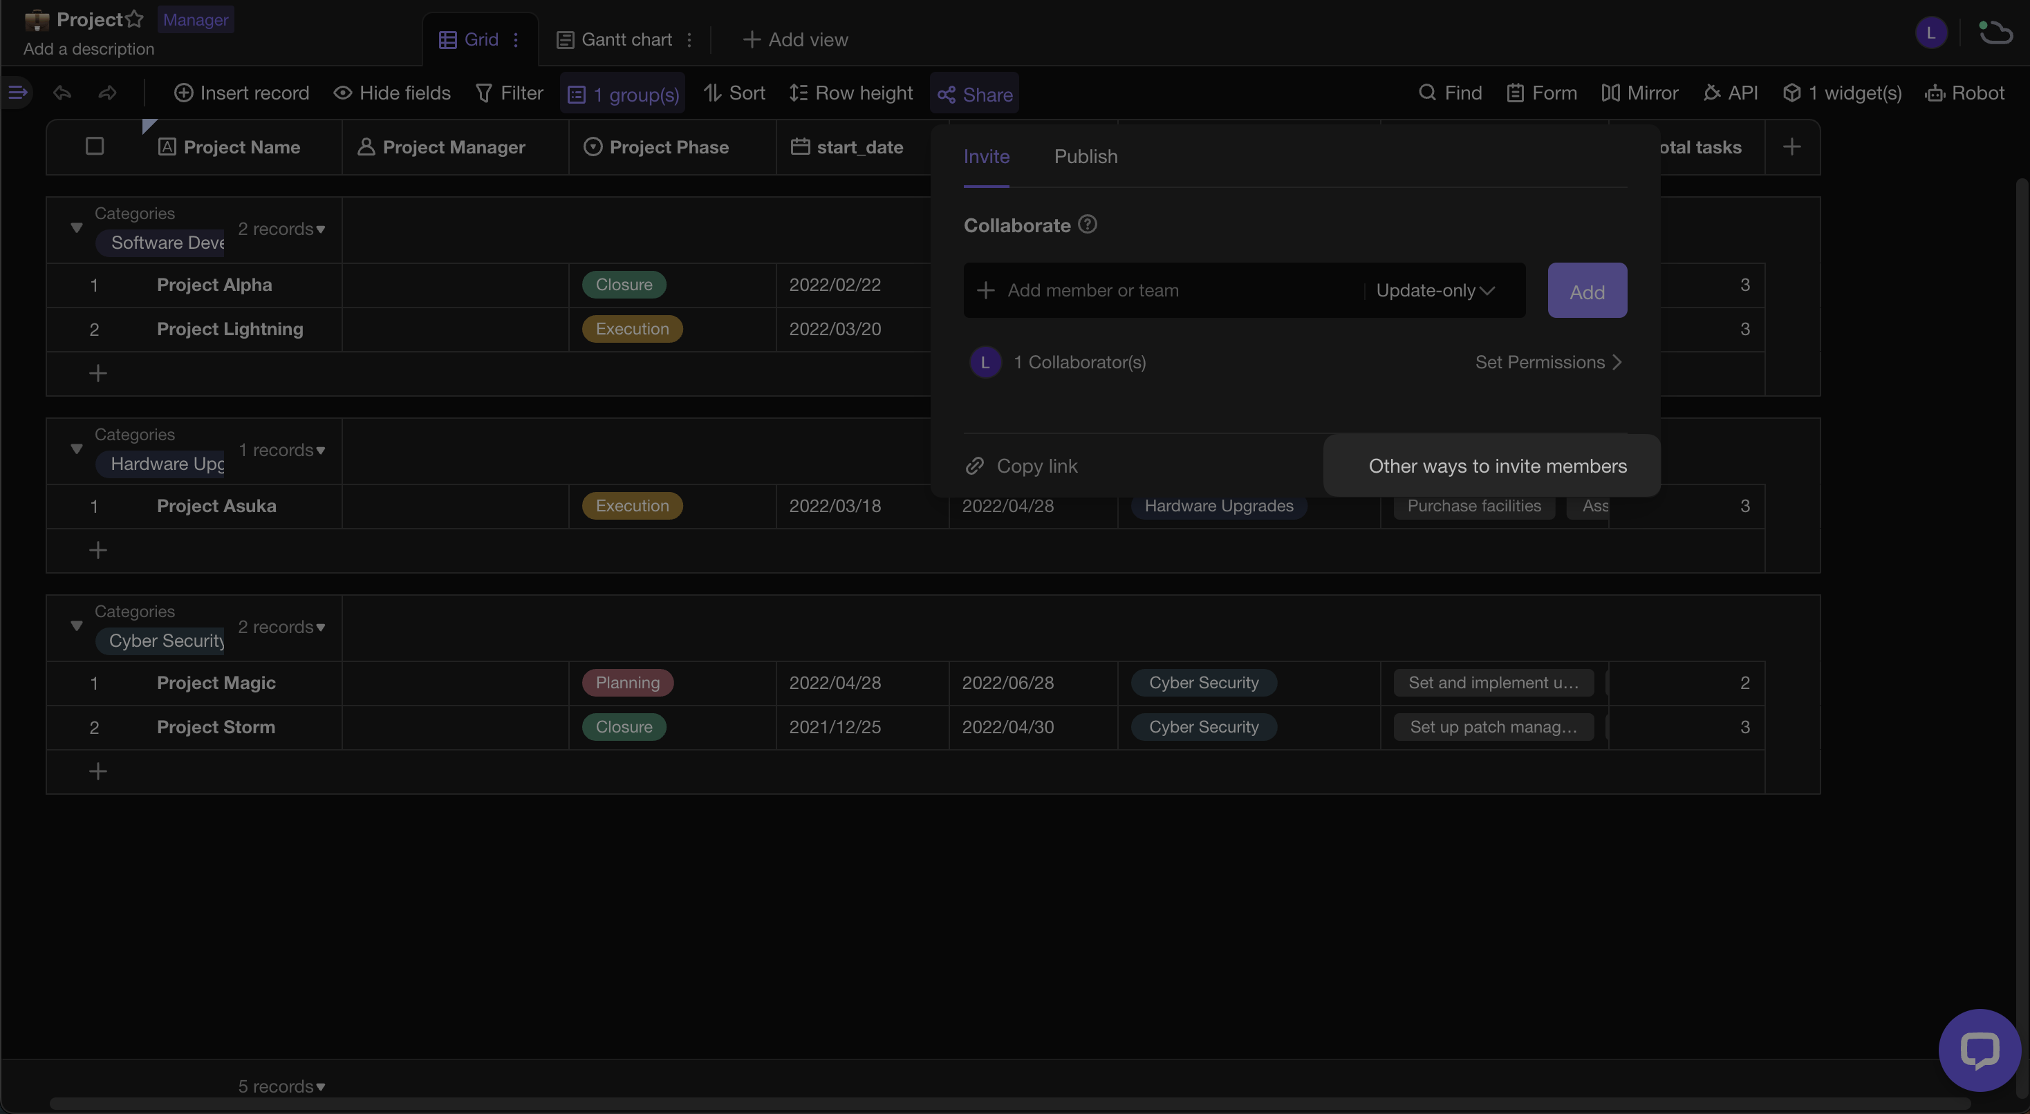Viewport: 2030px width, 1114px height.
Task: Open the Robot automation panel
Action: pos(1964,93)
